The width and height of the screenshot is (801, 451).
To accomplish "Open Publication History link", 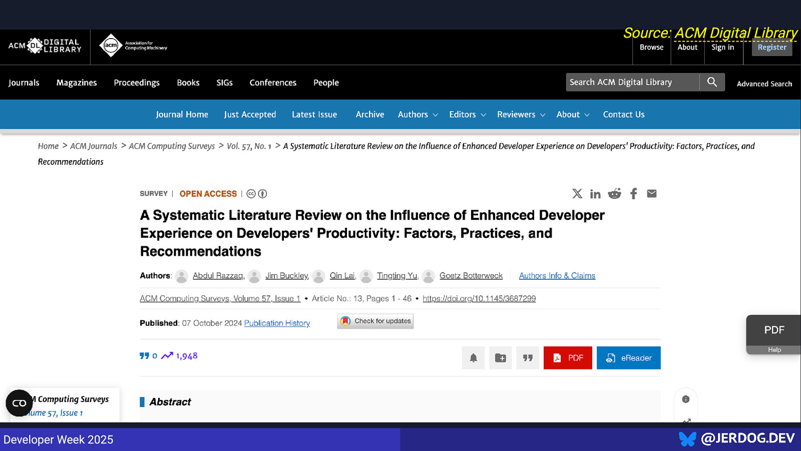I will [277, 323].
